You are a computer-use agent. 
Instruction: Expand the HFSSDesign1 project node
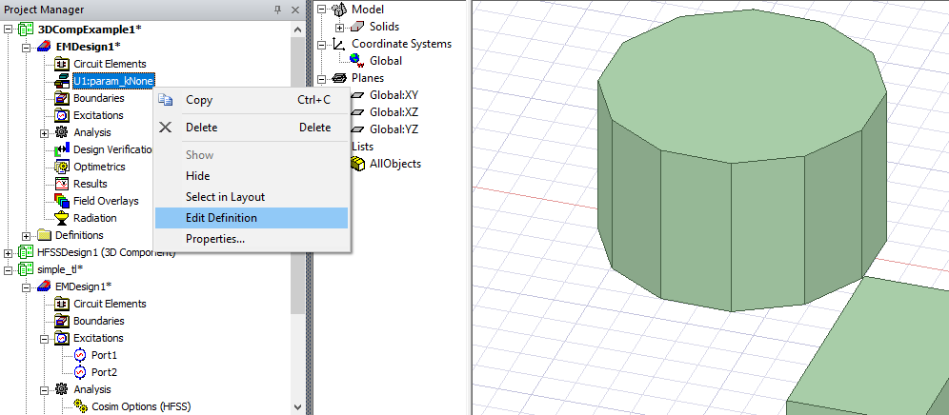[x=9, y=252]
